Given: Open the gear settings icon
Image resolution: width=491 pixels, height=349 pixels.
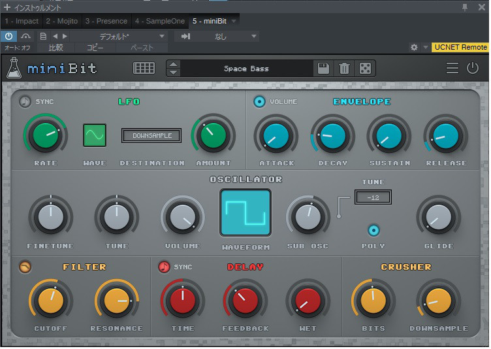Looking at the screenshot, I should click(x=414, y=47).
